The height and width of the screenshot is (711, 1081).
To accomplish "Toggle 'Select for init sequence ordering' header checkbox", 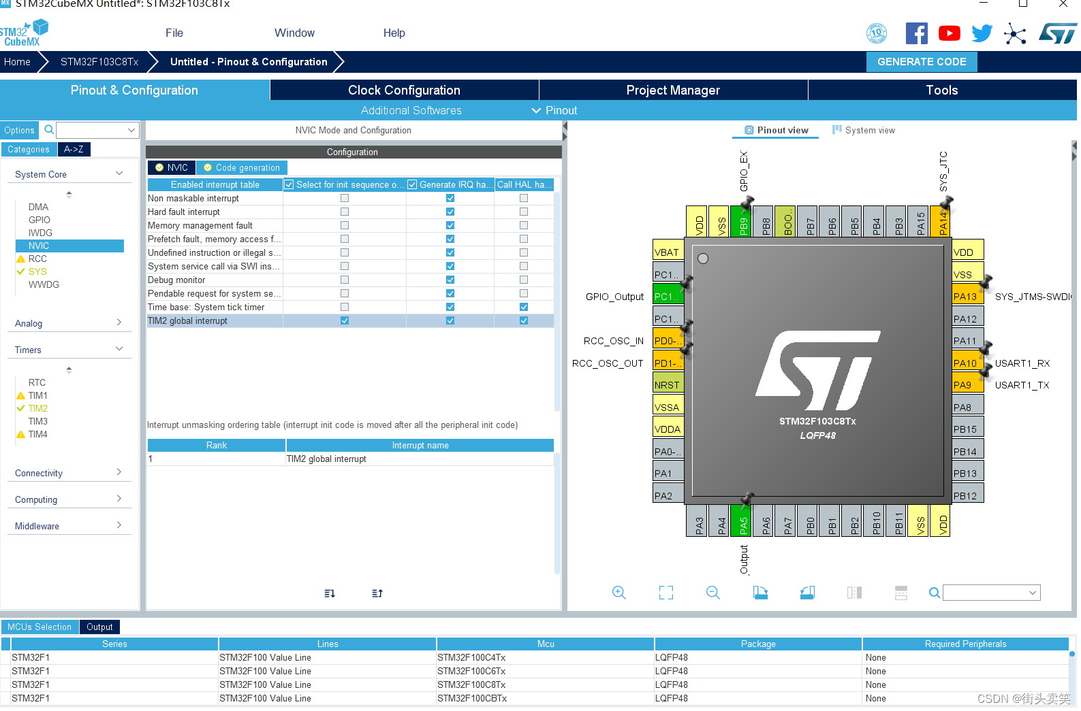I will pyautogui.click(x=289, y=184).
